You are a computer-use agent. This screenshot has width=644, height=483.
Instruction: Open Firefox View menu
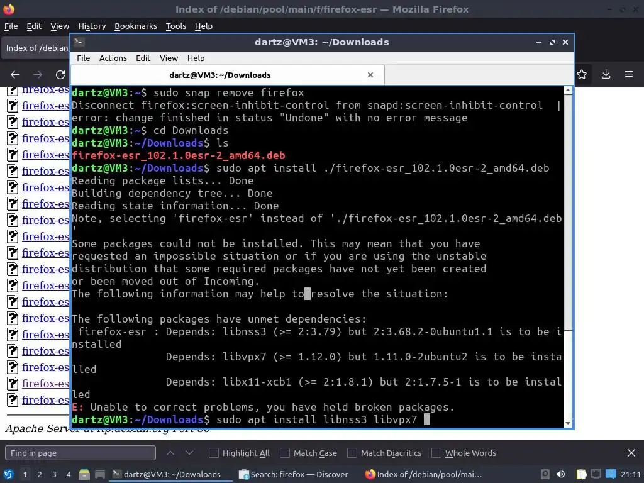pos(60,26)
